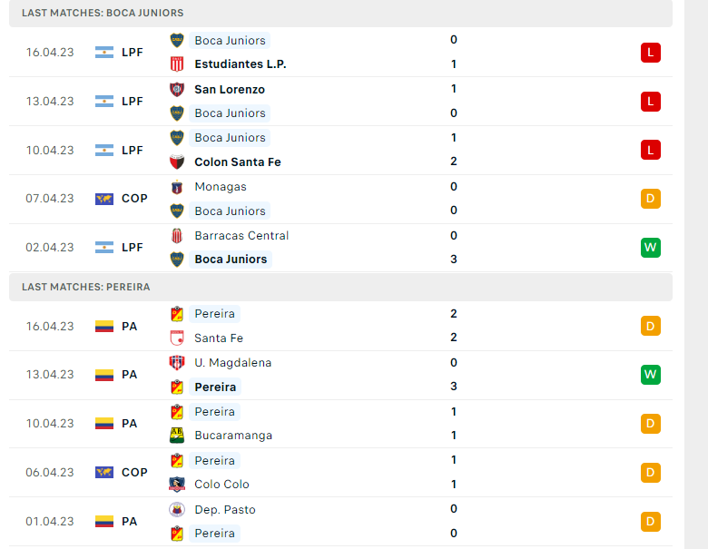Click the Colon Santa Fe team crest

[177, 162]
